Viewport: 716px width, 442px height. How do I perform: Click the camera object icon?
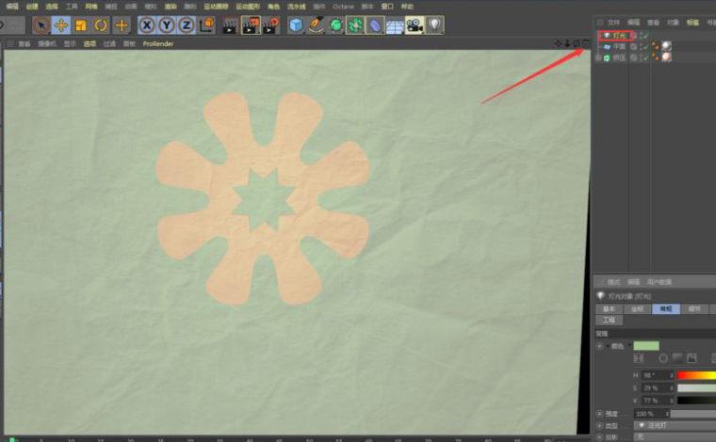pyautogui.click(x=415, y=25)
